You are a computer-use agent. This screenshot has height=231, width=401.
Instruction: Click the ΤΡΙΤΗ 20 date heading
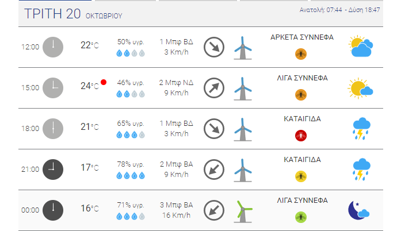tap(52, 14)
